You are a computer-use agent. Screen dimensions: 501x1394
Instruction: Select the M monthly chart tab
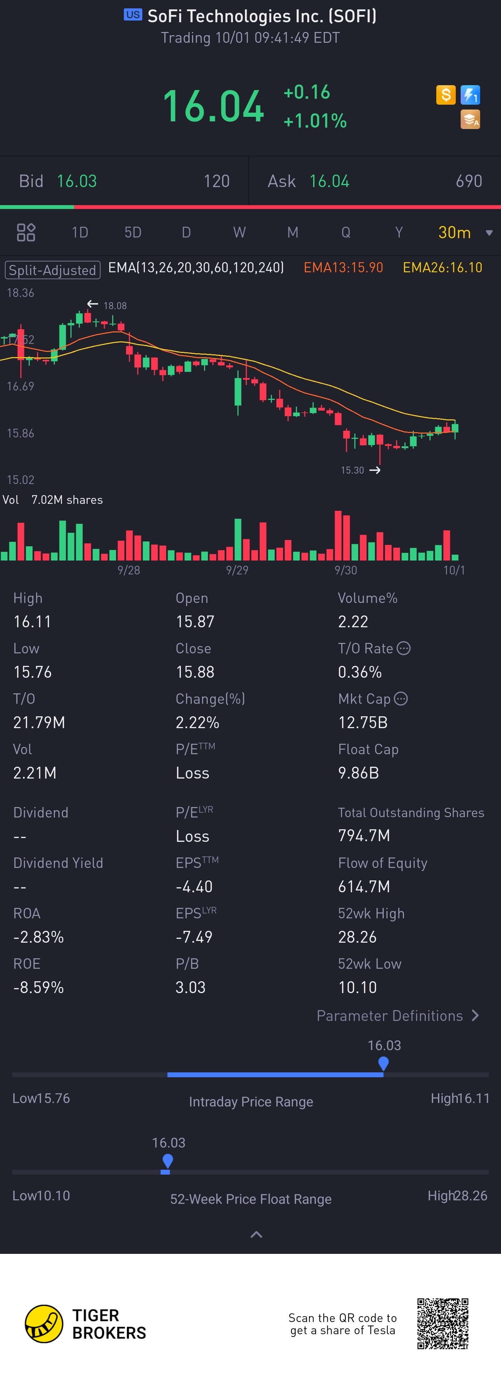(x=293, y=232)
